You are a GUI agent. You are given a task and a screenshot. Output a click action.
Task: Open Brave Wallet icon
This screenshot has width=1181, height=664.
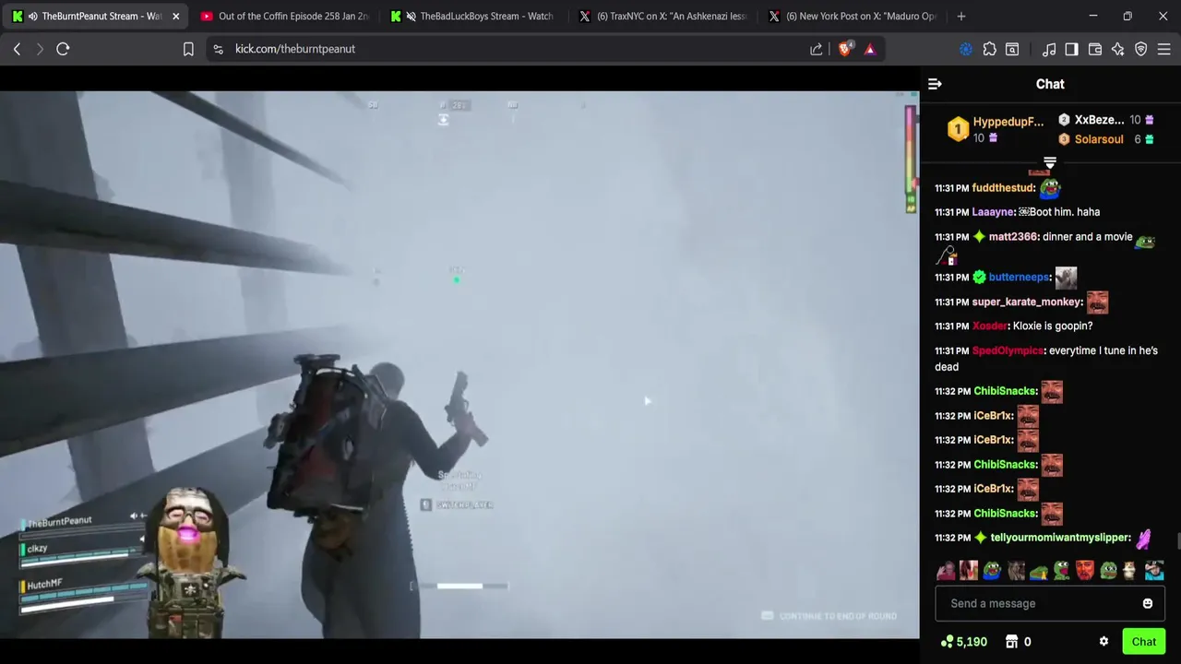(x=1095, y=49)
